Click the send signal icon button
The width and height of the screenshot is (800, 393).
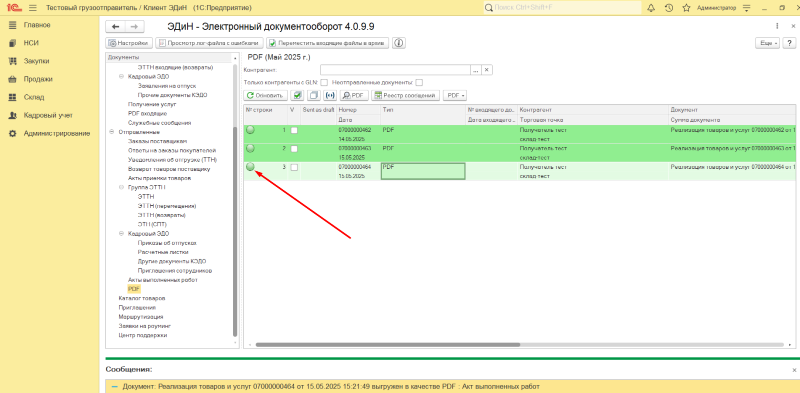330,95
